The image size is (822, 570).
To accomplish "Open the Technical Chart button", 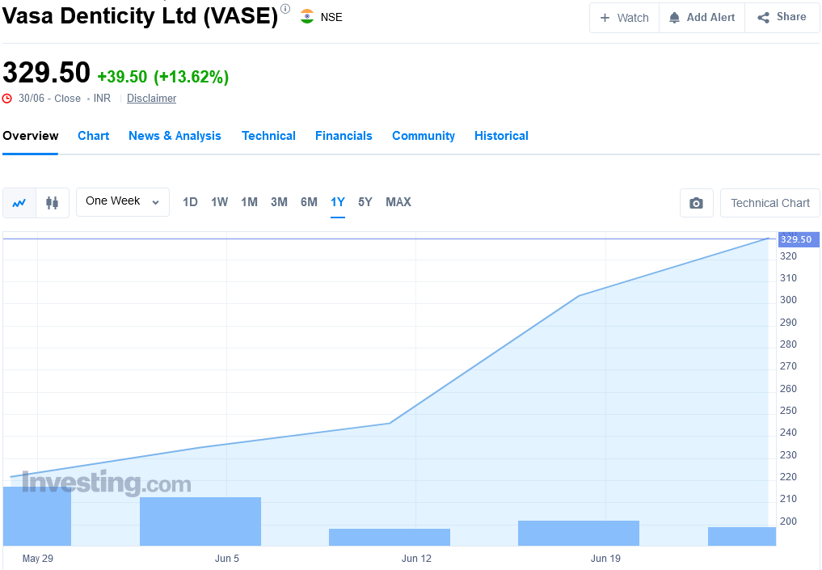I will pos(769,203).
